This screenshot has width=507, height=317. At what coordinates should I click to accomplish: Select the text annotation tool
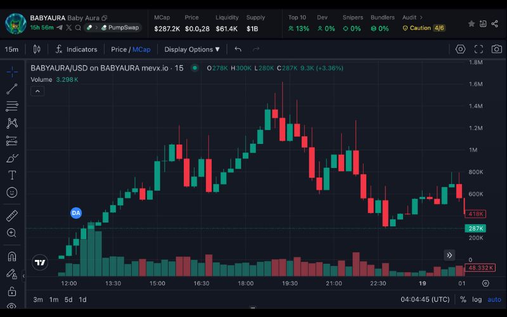[12, 175]
